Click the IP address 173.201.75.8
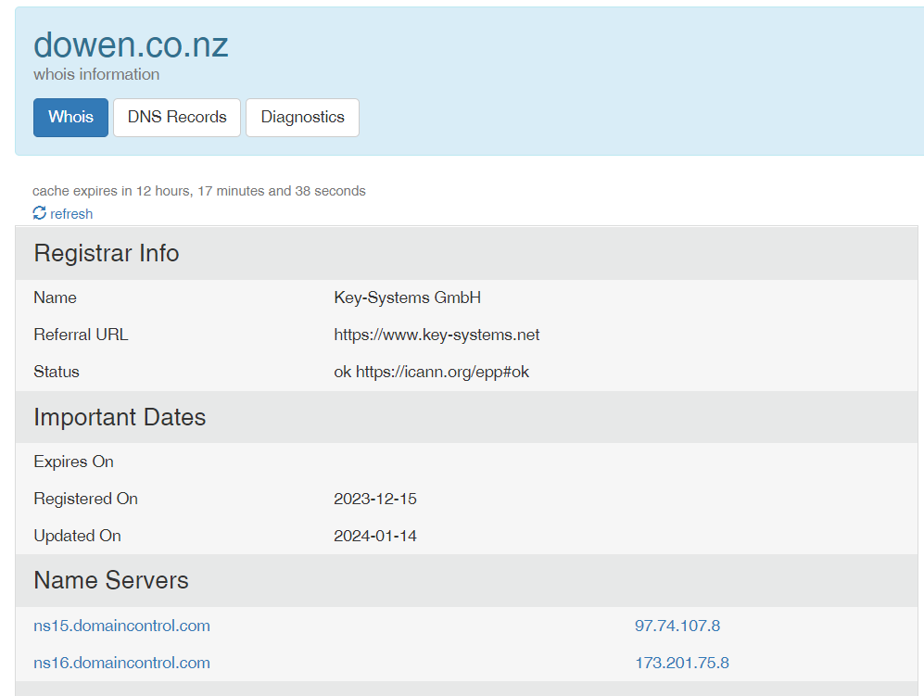 click(x=681, y=663)
